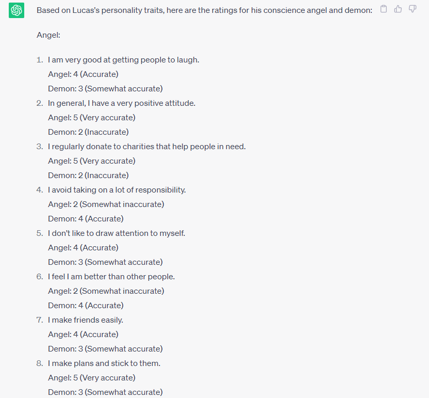
Task: Click Demon rating under the responsibility statement
Action: (86, 219)
